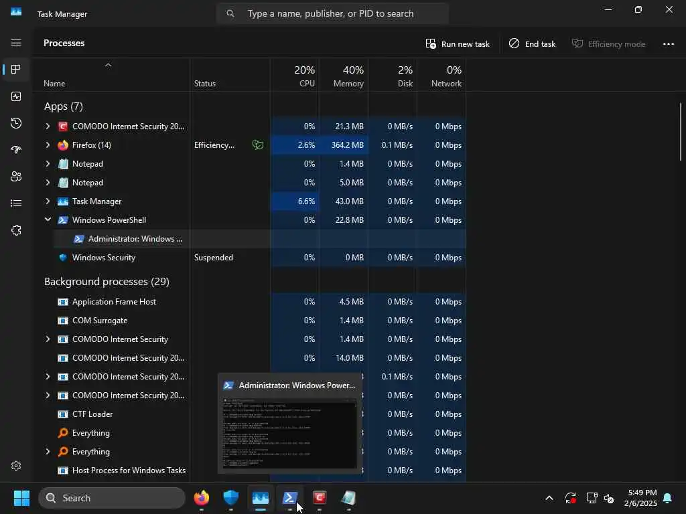686x514 pixels.
Task: Open the more options ellipsis menu
Action: (668, 44)
